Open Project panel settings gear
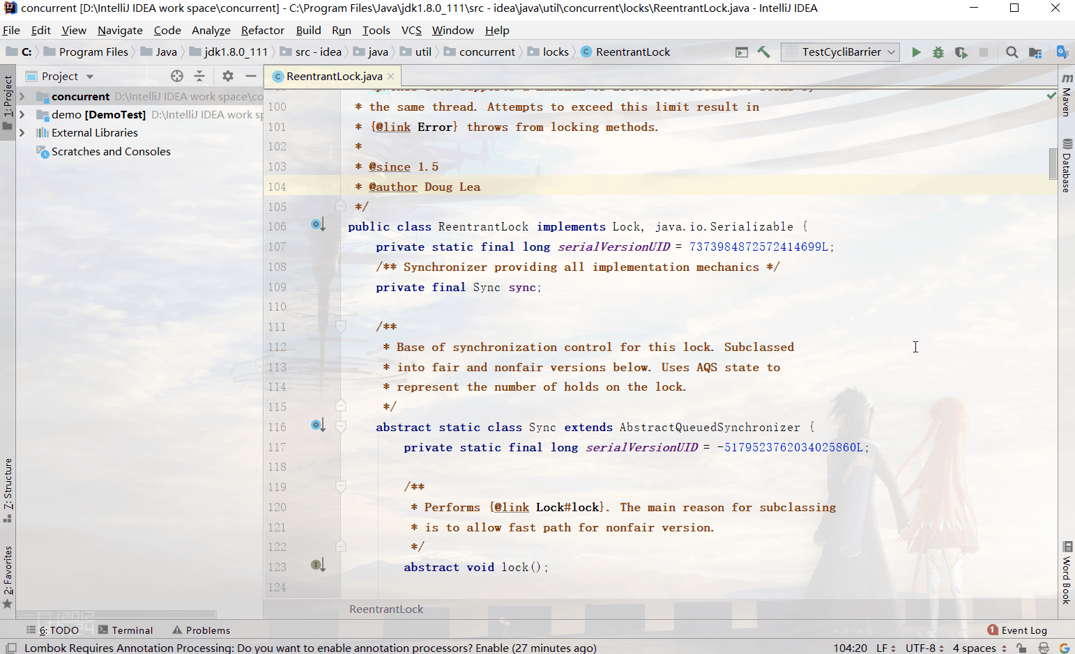Viewport: 1075px width, 654px height. [228, 76]
